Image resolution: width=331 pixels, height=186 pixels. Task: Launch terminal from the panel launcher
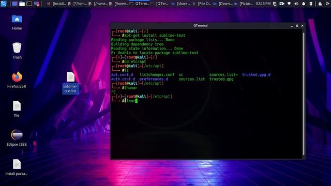click(x=29, y=4)
